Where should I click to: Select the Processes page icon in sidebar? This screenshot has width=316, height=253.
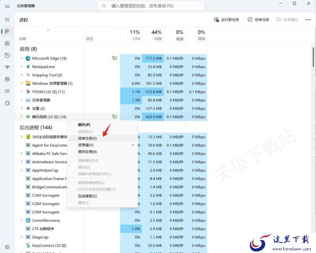7,31
